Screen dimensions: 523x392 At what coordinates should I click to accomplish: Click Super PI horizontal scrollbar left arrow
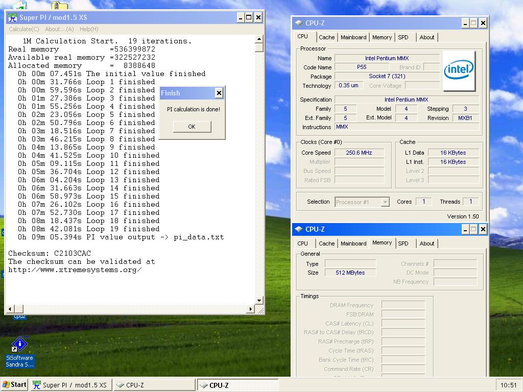coord(10,309)
